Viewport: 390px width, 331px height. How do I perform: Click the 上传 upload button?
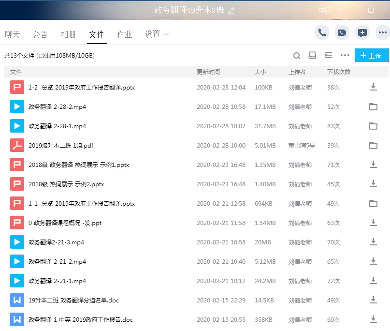(371, 55)
